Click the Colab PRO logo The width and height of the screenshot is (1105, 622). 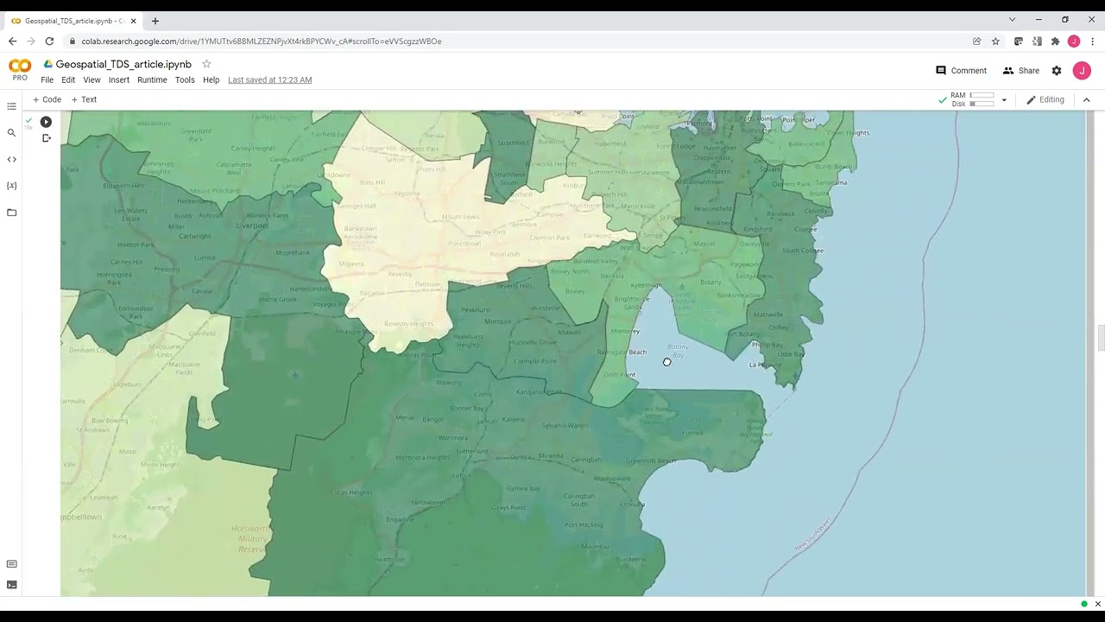(x=19, y=70)
